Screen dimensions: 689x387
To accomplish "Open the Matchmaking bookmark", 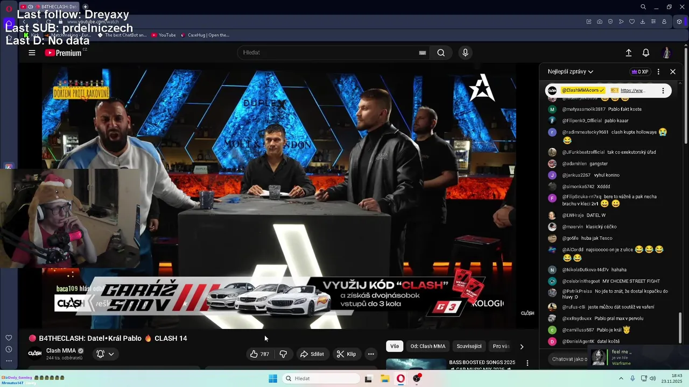I will click(67, 35).
